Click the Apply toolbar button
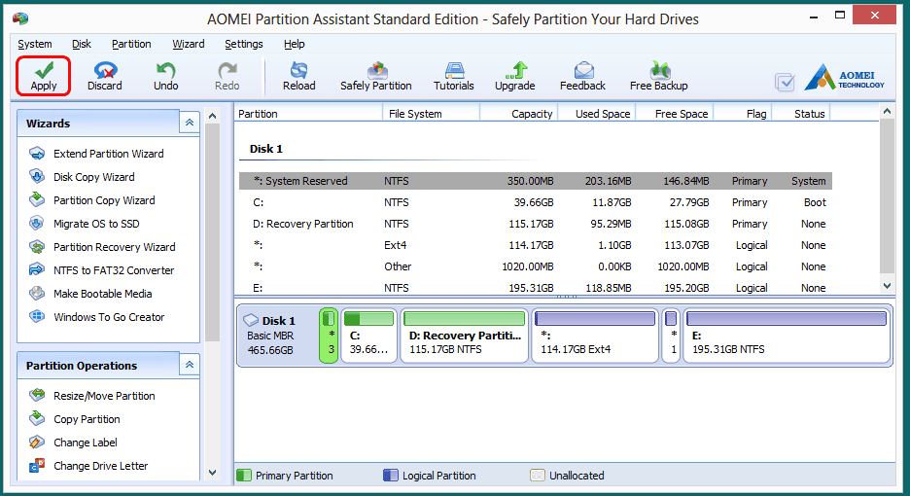 point(44,76)
